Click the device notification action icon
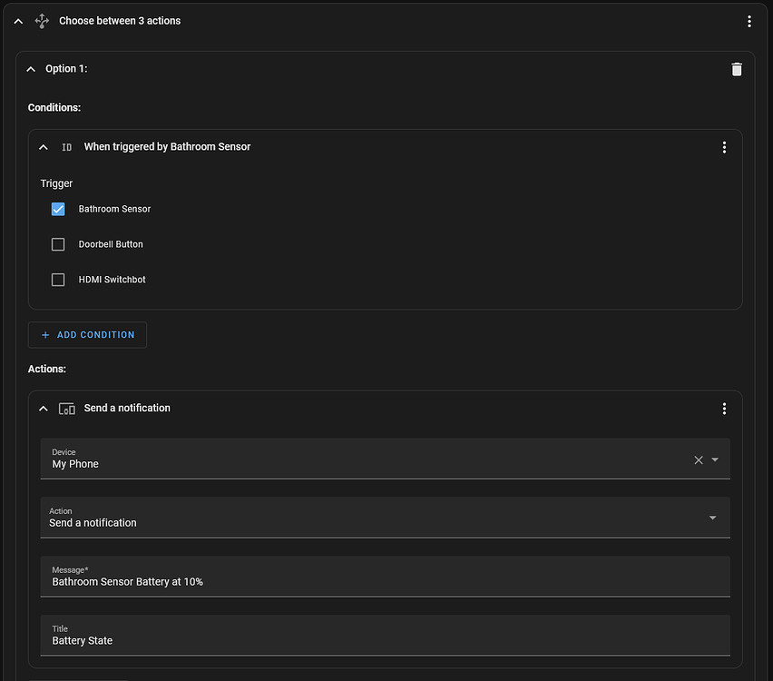 pos(66,409)
